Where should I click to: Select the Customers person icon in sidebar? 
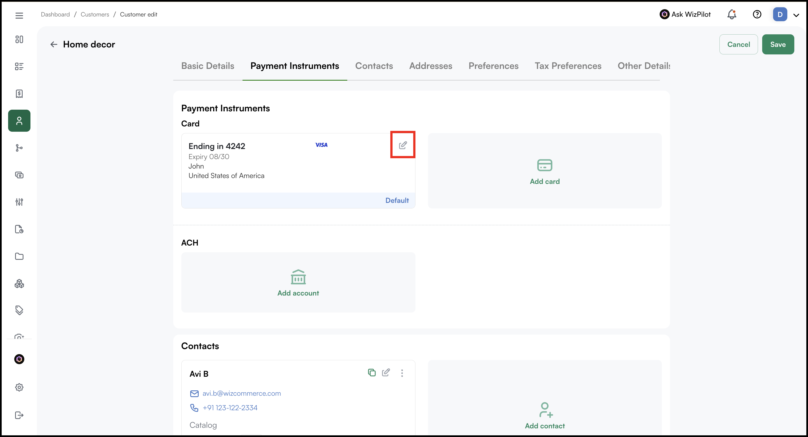pos(19,121)
